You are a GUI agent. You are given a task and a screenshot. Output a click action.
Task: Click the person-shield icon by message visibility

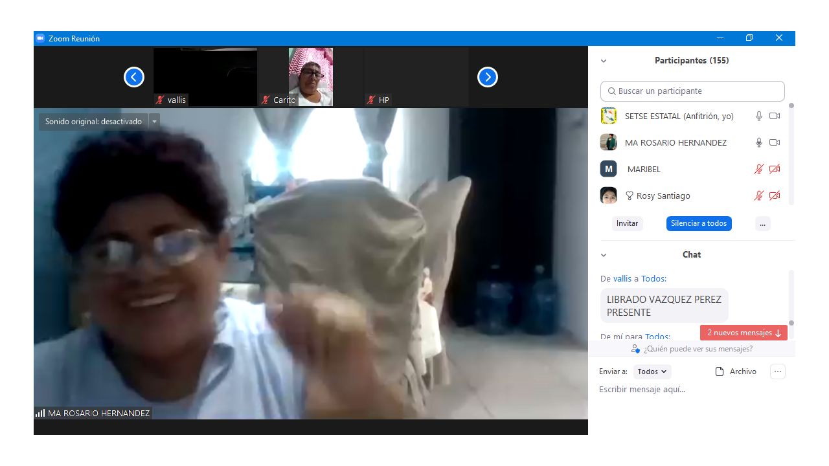636,349
